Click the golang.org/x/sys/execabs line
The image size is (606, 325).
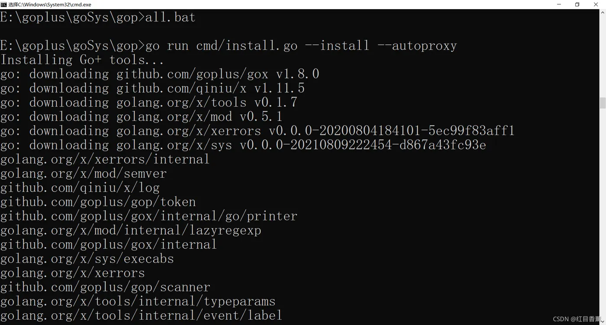click(87, 259)
